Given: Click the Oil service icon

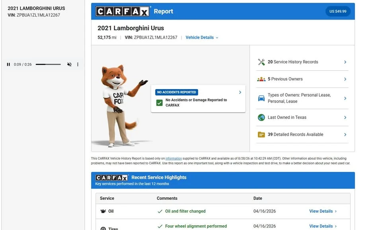Looking at the screenshot, I should 103,211.
